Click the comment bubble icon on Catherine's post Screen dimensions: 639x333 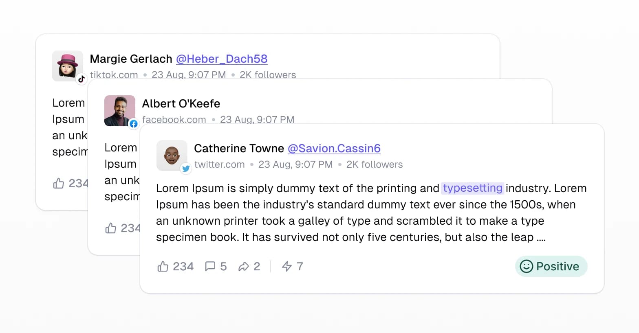tap(210, 267)
